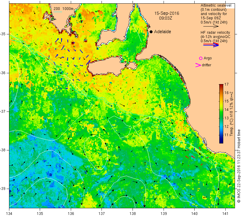Click the '(4-12h avg)noQC' legend text
The width and height of the screenshot is (241, 217).
pyautogui.click(x=215, y=37)
